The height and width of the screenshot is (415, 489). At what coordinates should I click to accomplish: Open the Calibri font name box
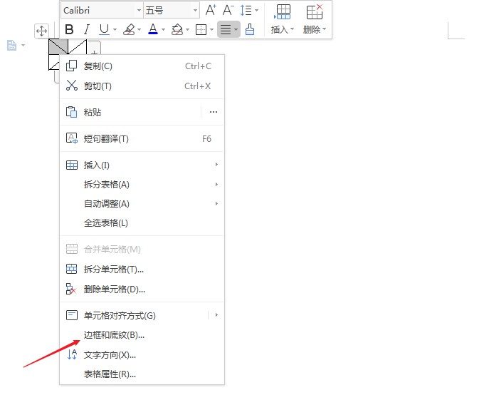click(102, 10)
